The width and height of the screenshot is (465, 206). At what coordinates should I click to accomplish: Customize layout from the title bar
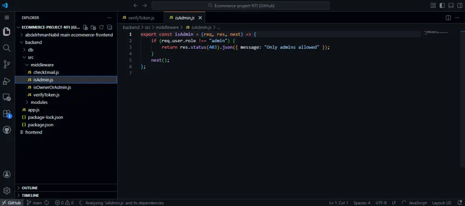pos(433,5)
